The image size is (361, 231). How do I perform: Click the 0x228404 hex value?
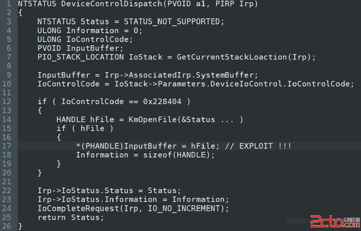[x=162, y=102]
